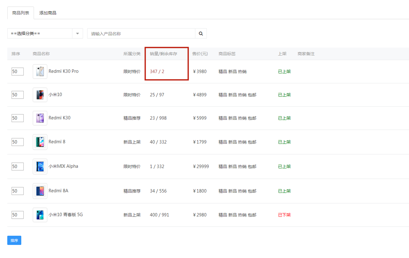409x258 pixels.
Task: Click the 售价(元) column header
Action: tap(200, 54)
